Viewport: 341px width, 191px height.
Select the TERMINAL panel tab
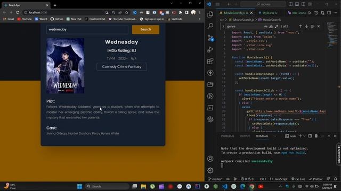262,136
